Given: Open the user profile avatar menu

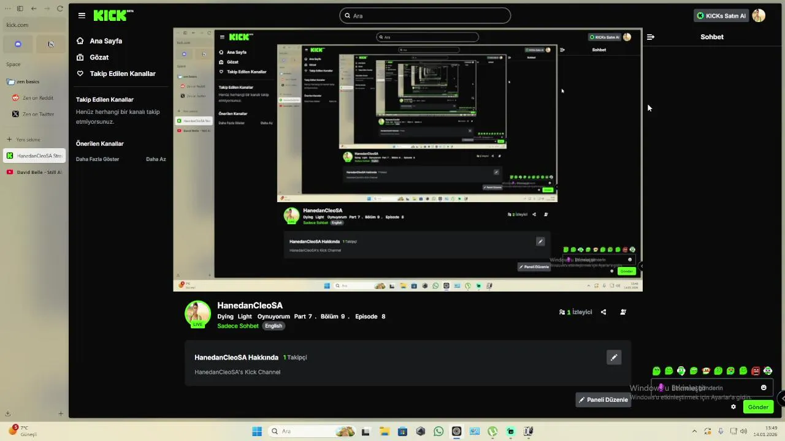Looking at the screenshot, I should pos(759,15).
